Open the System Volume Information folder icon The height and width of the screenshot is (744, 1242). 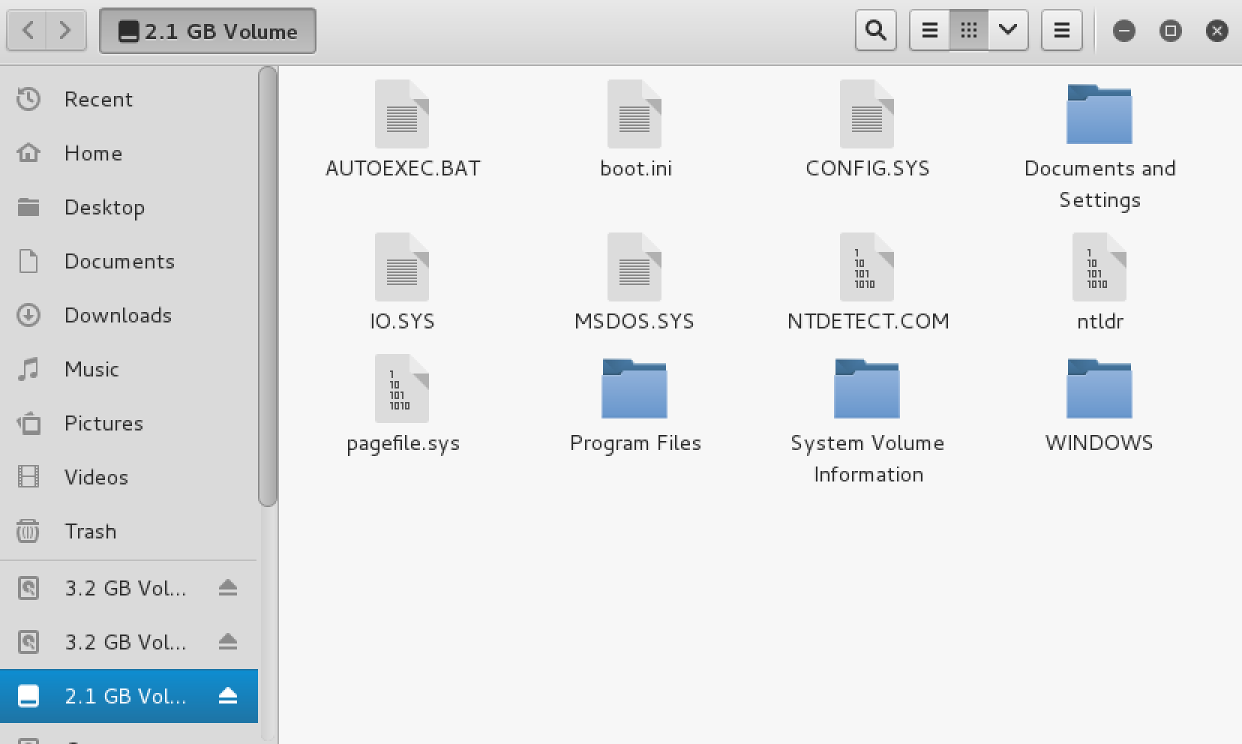pos(867,388)
